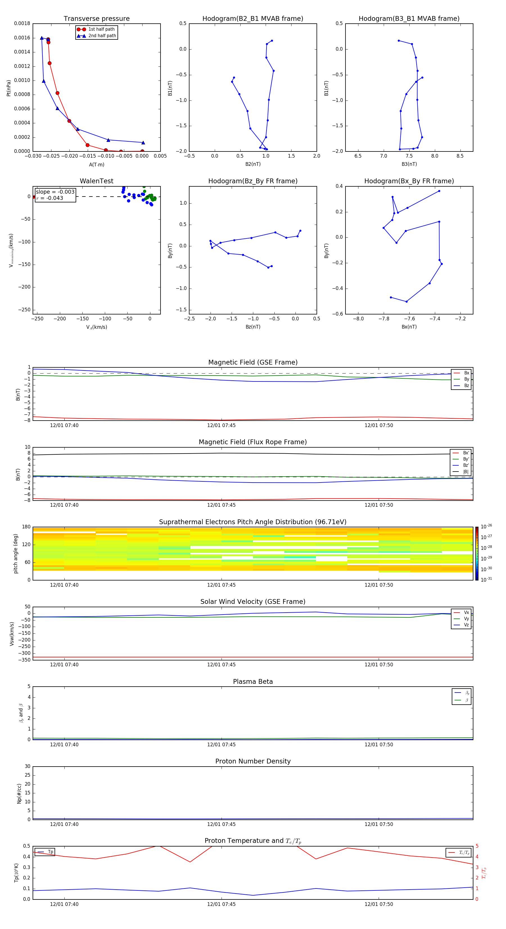Viewport: 506px width, 929px height.
Task: Click the "pitch angle (deg)" axis label
Action: [x=15, y=553]
